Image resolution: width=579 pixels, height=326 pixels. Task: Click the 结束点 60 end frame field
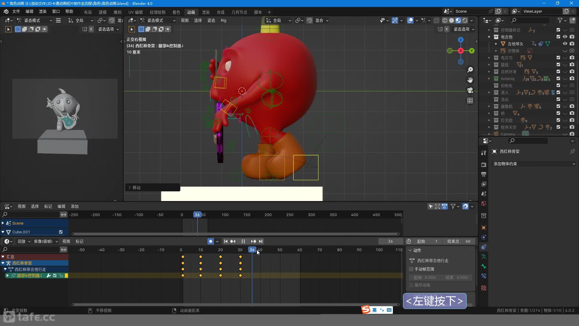pos(459,241)
